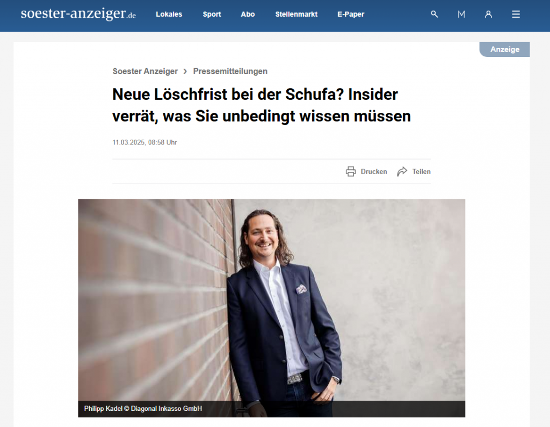The height and width of the screenshot is (427, 550).
Task: Go to the Abo section
Action: pos(248,15)
